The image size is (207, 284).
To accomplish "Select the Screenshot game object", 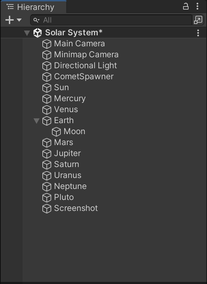I will [x=104, y=208].
